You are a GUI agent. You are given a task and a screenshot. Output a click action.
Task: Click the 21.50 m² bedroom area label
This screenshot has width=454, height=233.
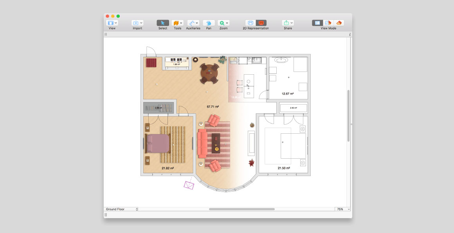point(284,168)
